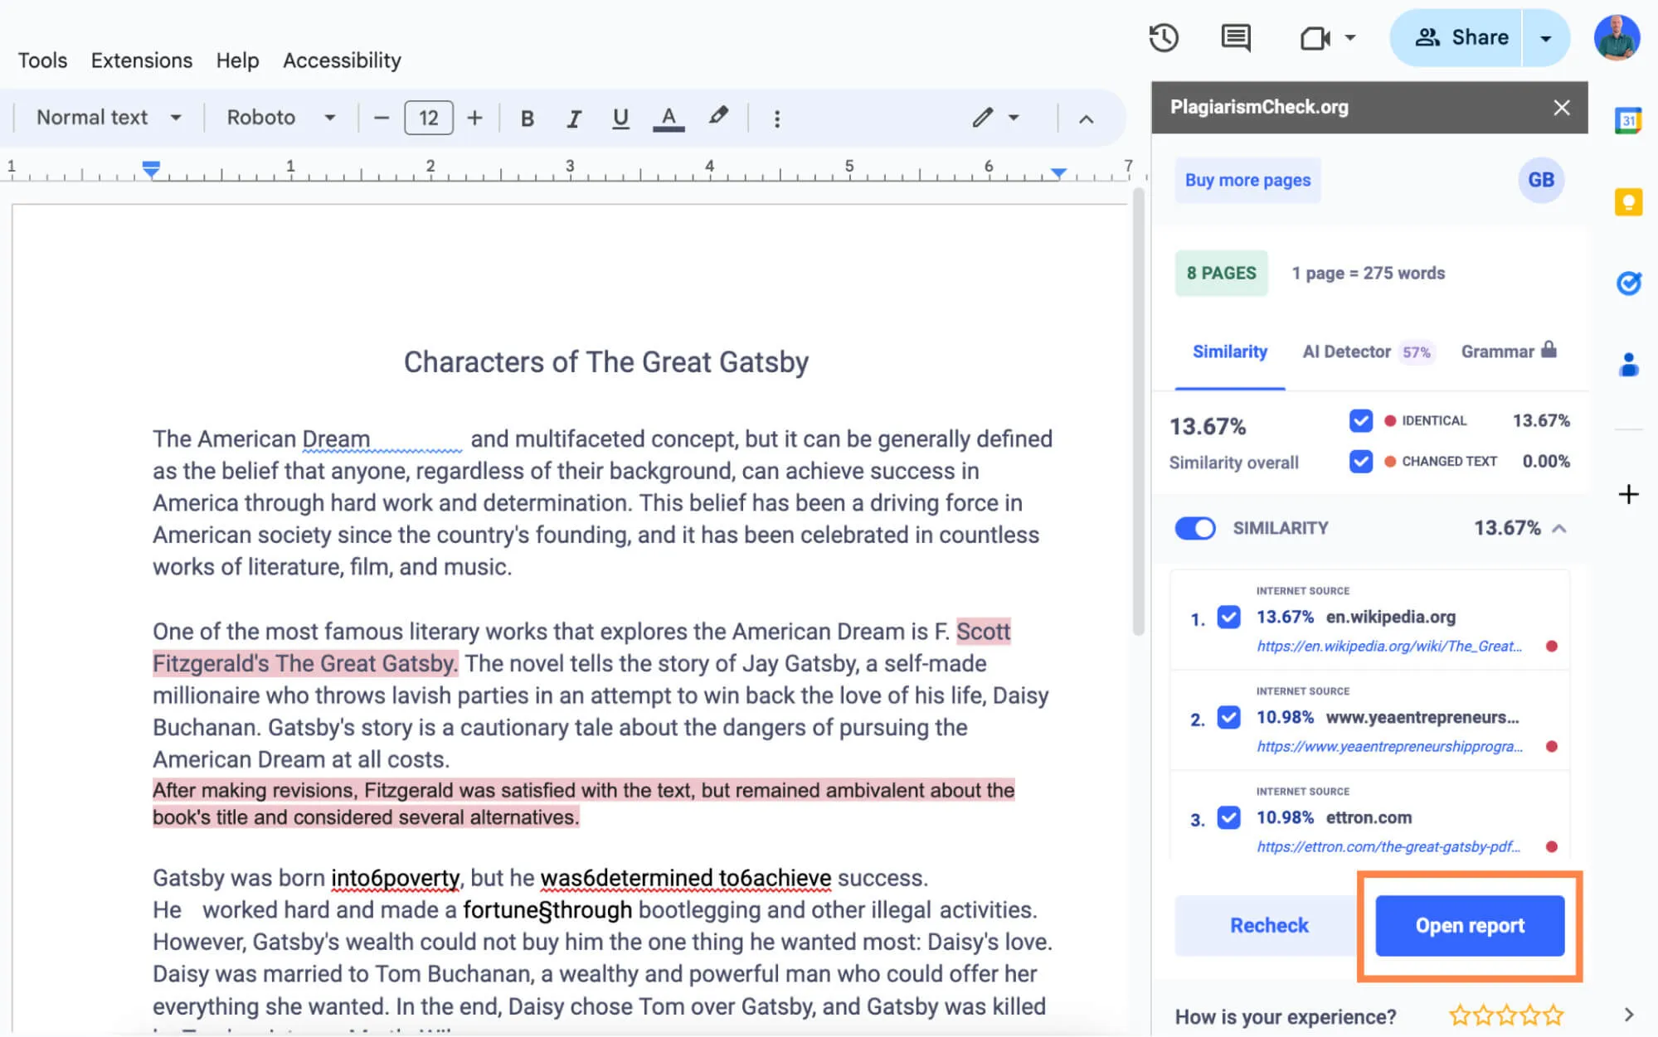The image size is (1658, 1037).
Task: Select the AI Detector tab
Action: pyautogui.click(x=1347, y=350)
